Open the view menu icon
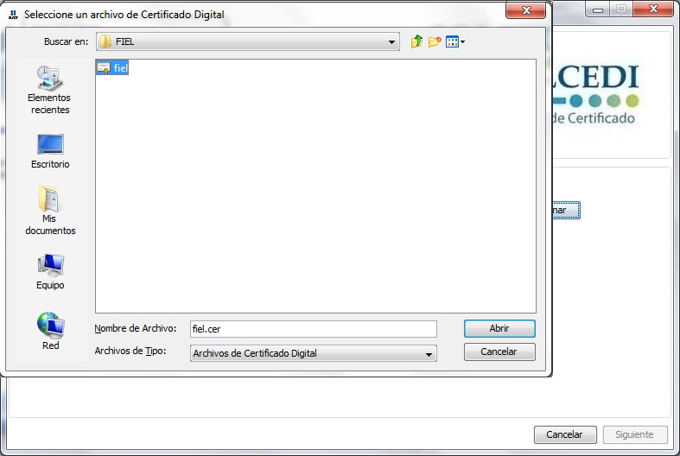 pyautogui.click(x=455, y=41)
